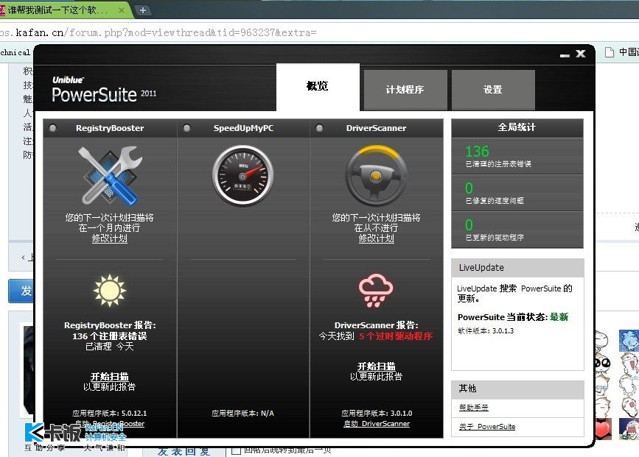639x457 pixels.
Task: Start scan with DriverScanner 开始扫描 link
Action: (376, 366)
